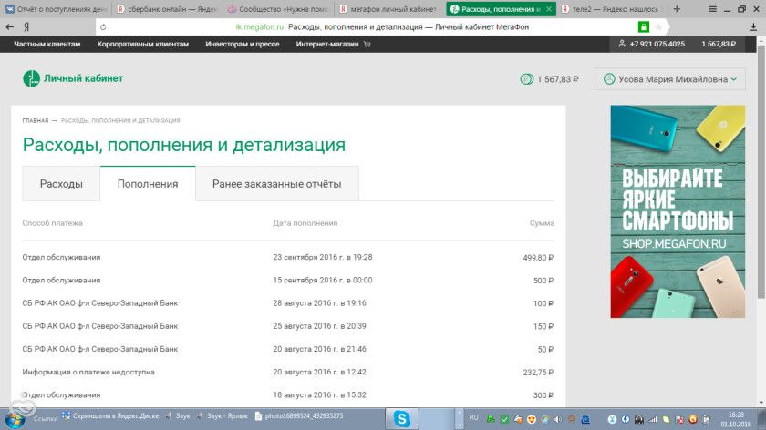Image resolution: width=766 pixels, height=430 pixels.
Task: Switch to сбербанк онлайн browser tab
Action: [x=168, y=9]
